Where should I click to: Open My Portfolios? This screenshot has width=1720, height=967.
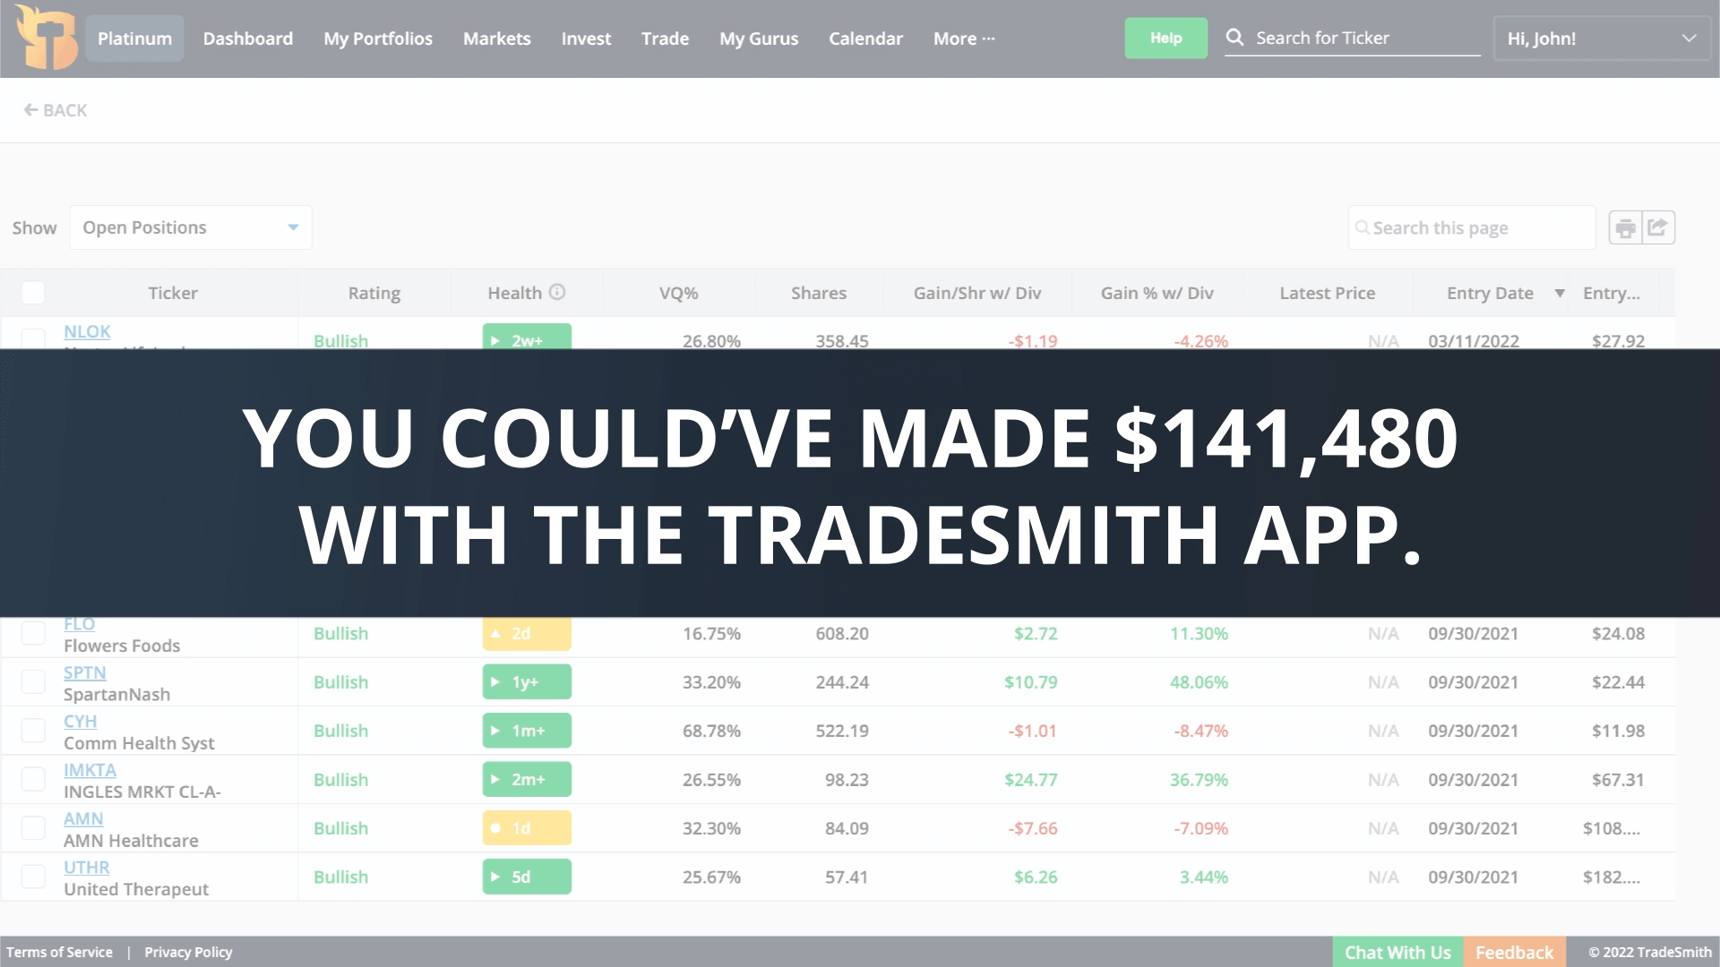coord(378,39)
